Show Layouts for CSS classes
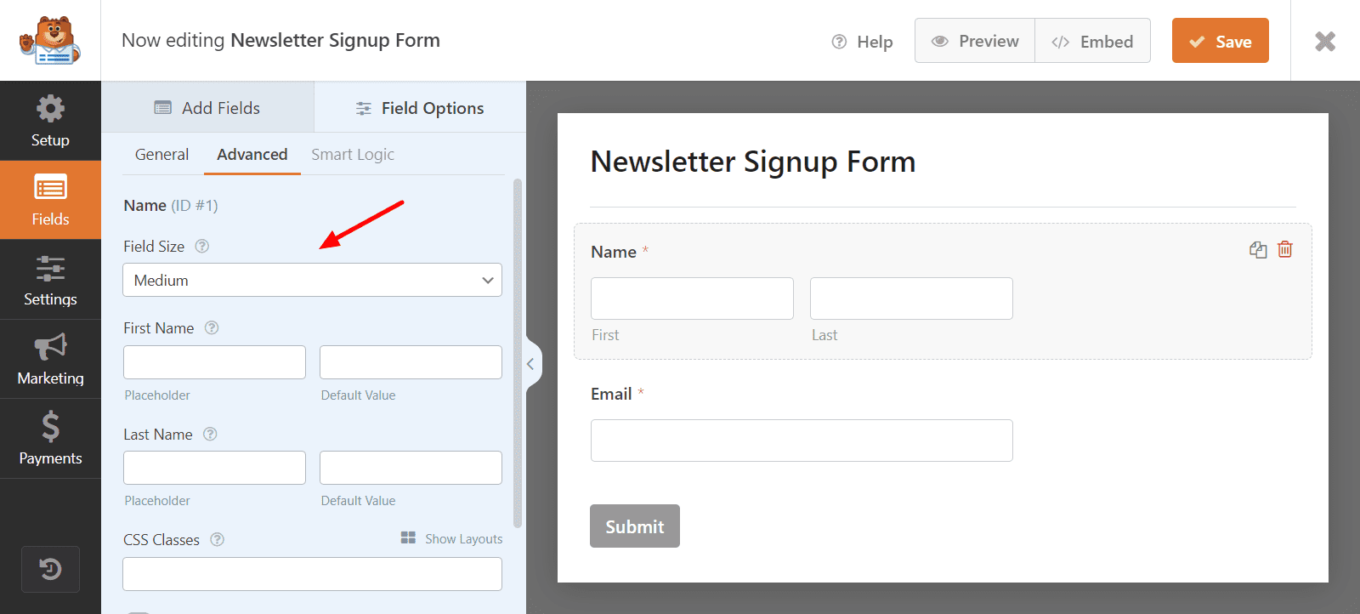 click(x=452, y=538)
